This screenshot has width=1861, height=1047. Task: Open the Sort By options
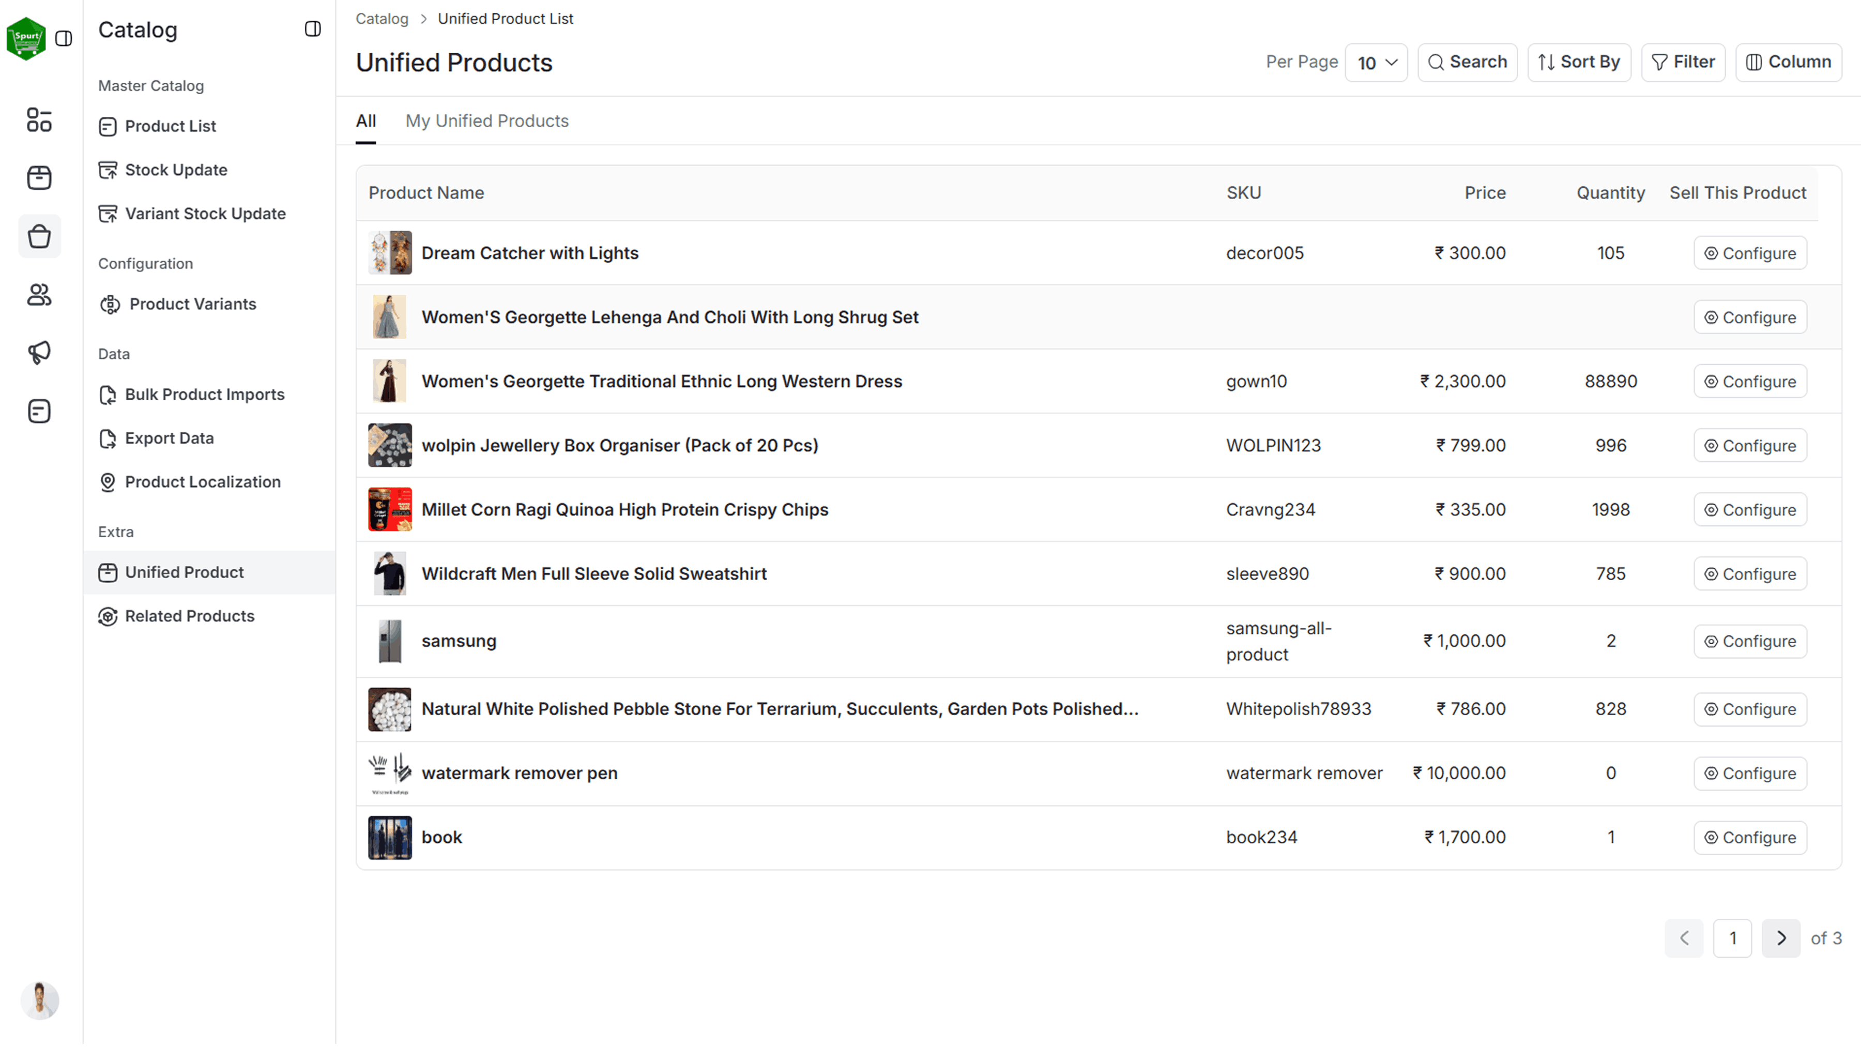click(1579, 62)
